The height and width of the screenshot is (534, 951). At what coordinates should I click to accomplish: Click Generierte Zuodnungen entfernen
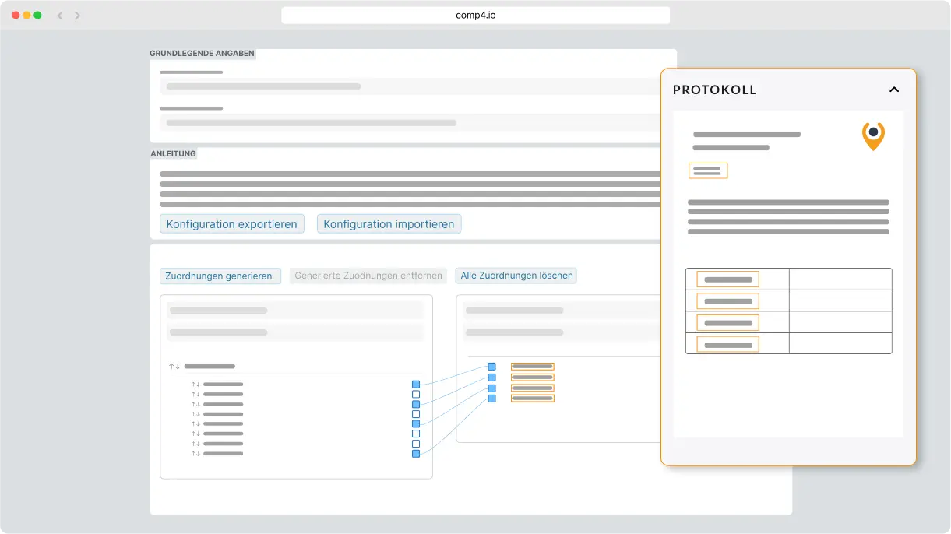368,276
